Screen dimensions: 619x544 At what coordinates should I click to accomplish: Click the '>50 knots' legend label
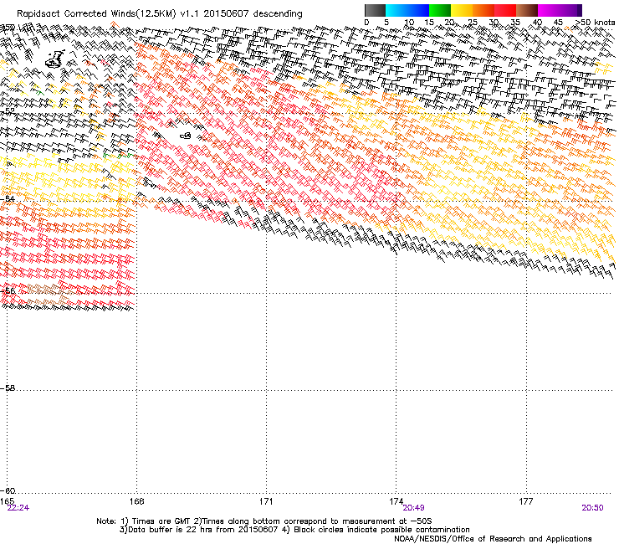(x=595, y=23)
